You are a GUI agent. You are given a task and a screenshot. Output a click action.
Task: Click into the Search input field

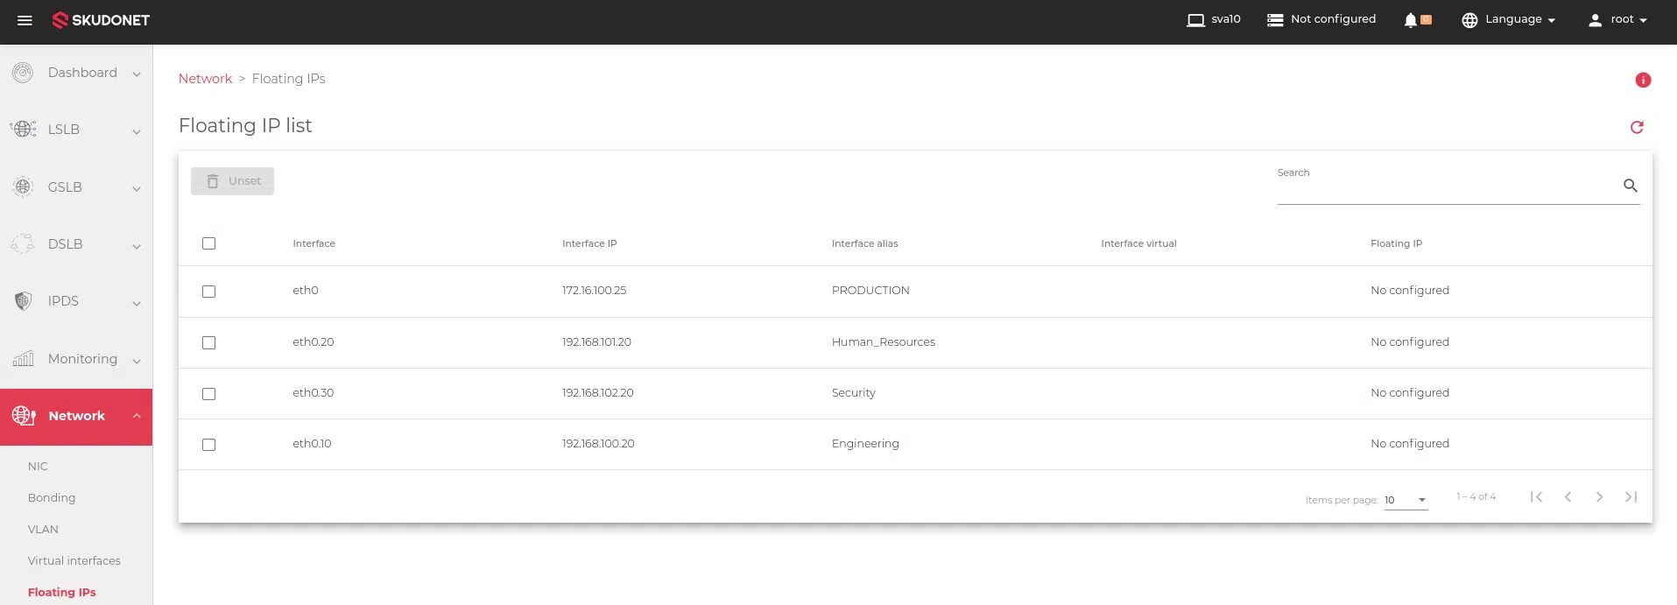pos(1445,186)
